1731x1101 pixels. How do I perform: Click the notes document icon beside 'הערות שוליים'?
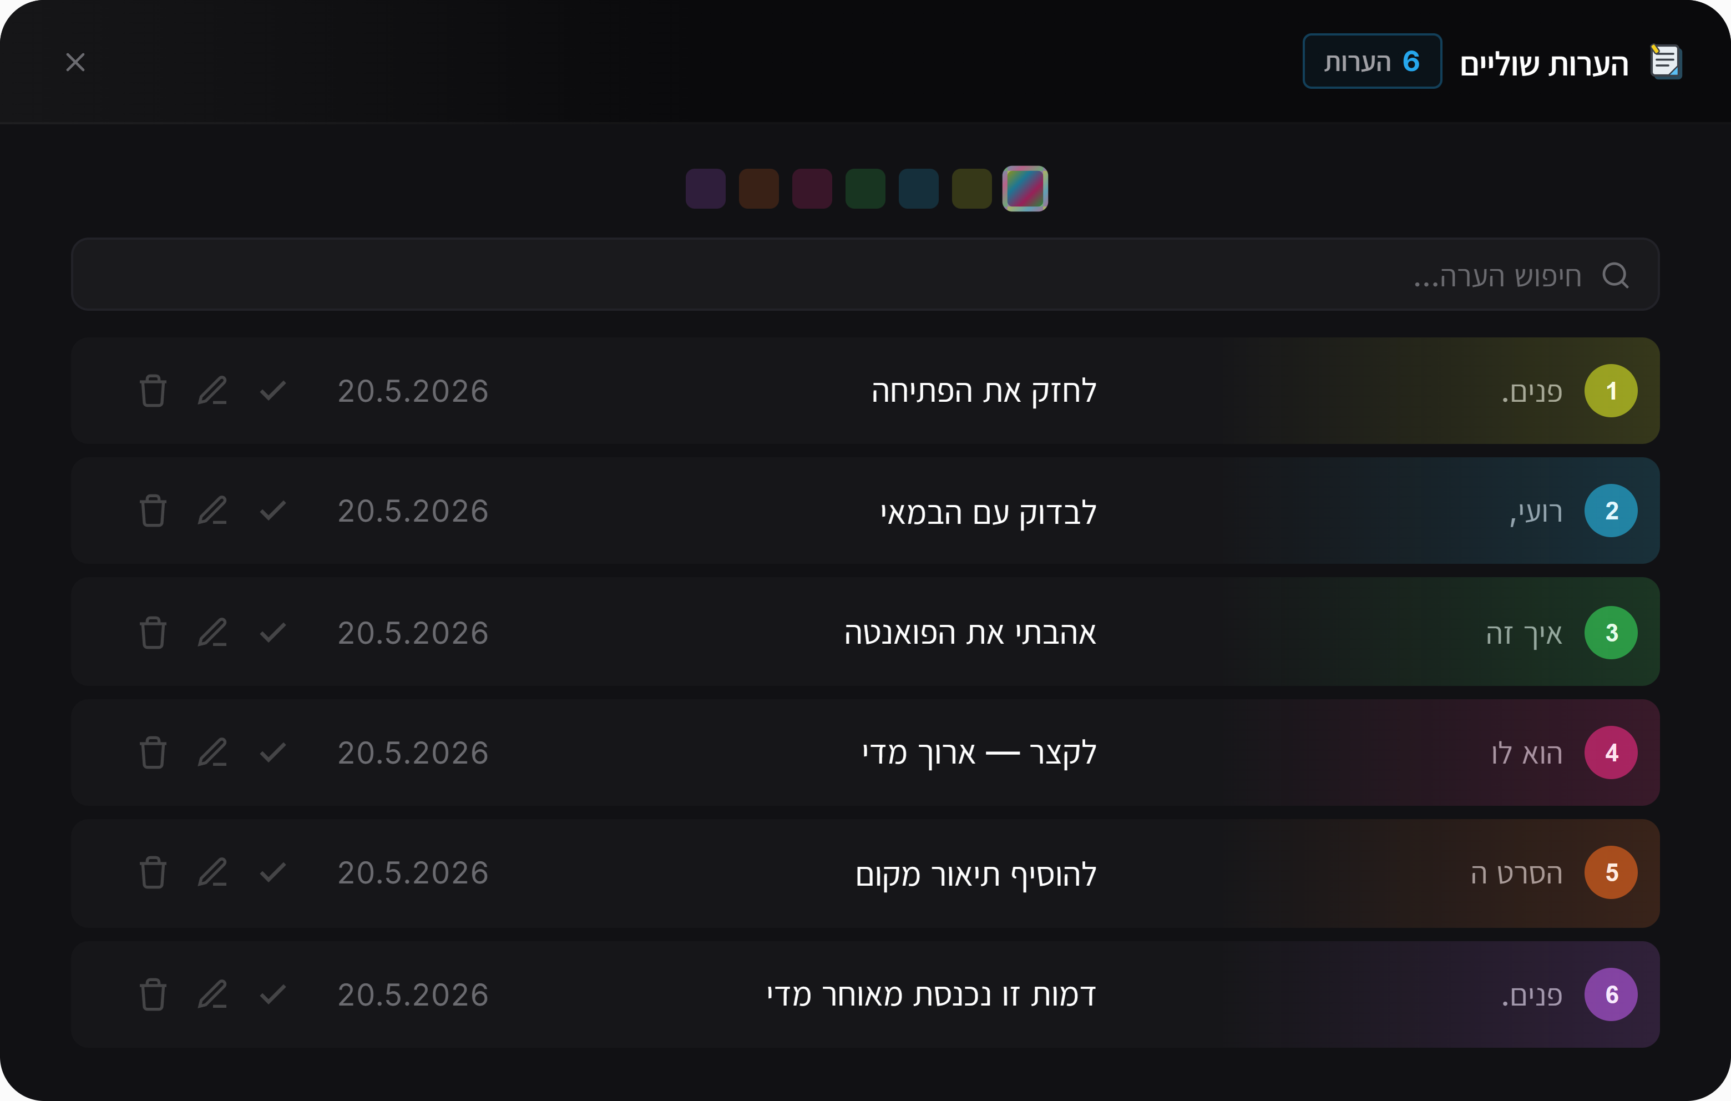click(1666, 62)
